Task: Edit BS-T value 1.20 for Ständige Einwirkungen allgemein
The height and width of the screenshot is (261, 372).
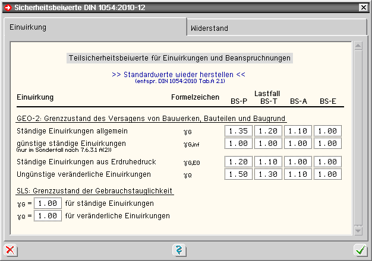Action: tap(269, 131)
